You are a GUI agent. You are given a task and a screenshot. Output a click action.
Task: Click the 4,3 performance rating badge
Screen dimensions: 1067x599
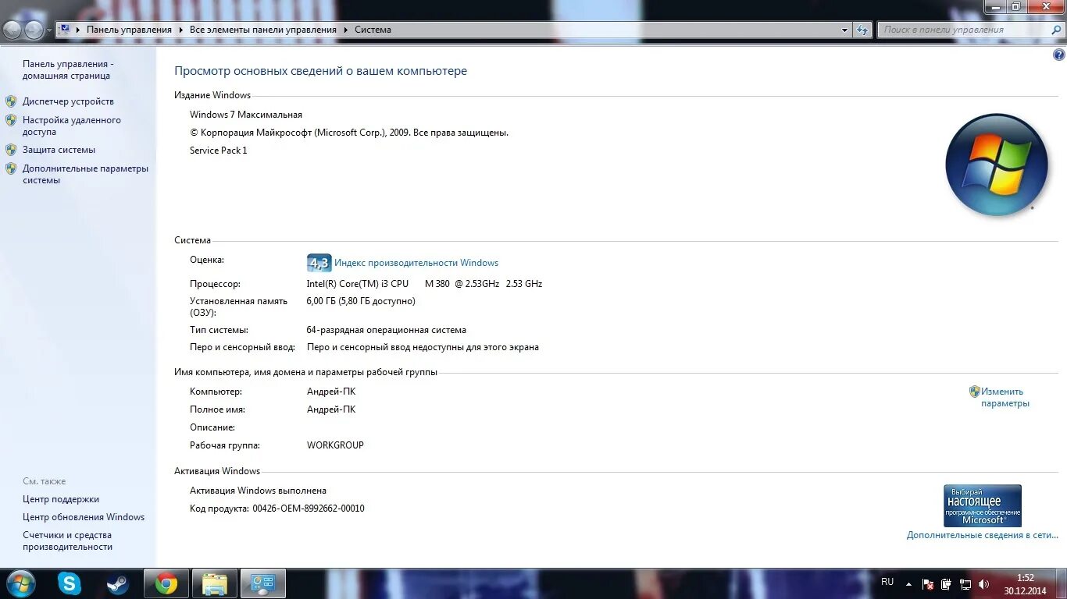pyautogui.click(x=319, y=263)
